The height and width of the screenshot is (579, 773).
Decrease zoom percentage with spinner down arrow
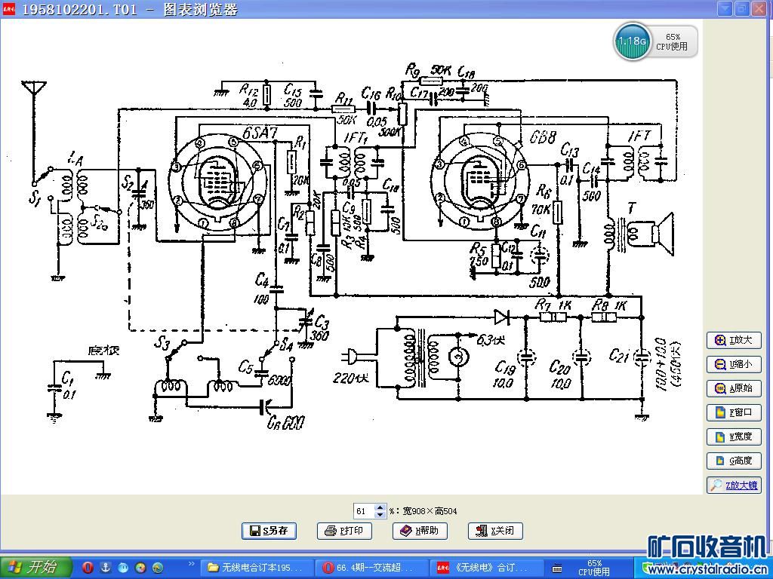click(x=380, y=515)
